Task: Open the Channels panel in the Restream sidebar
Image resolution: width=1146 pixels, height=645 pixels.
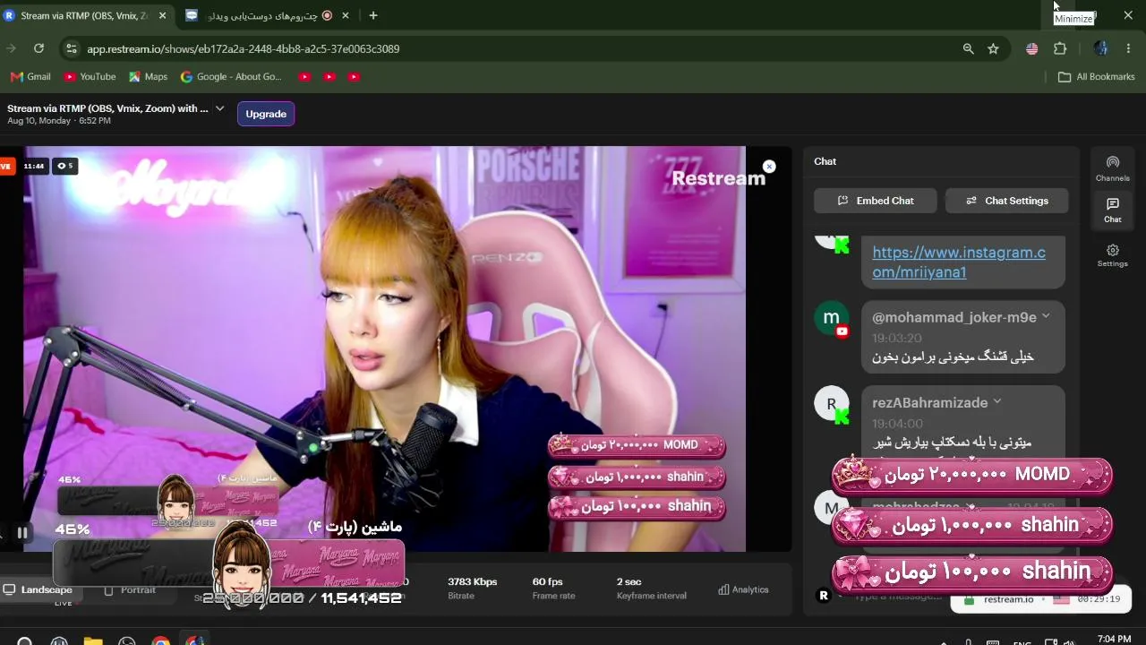Action: coord(1112,168)
